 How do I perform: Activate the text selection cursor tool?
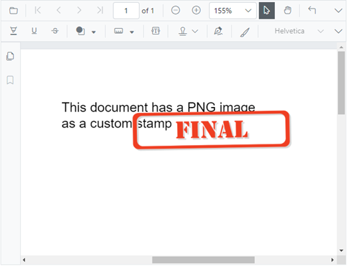tap(267, 11)
